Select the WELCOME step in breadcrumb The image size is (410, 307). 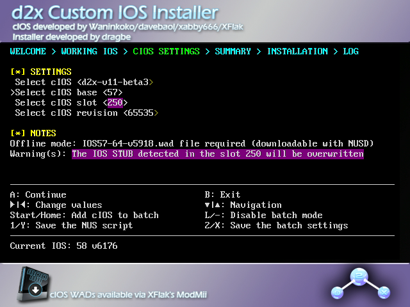[x=28, y=51]
